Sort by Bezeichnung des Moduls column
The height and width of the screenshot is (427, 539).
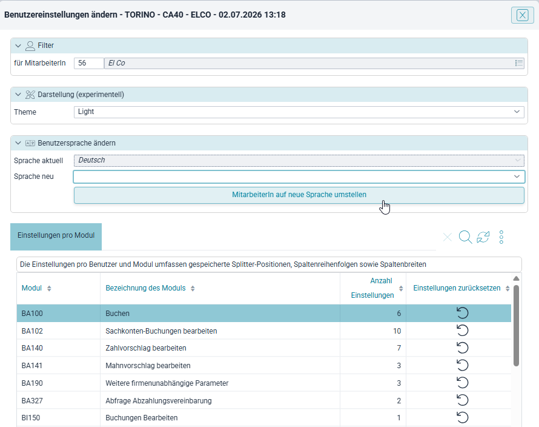tap(193, 289)
